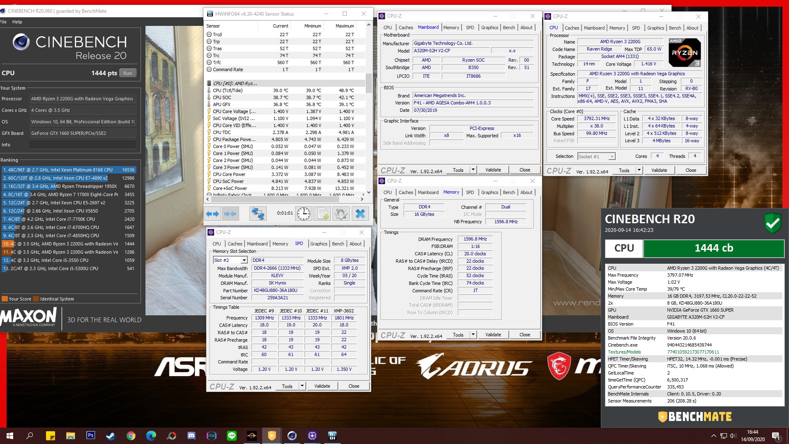Image resolution: width=789 pixels, height=444 pixels.
Task: Open Microsoft Edge from taskbar
Action: click(151, 436)
